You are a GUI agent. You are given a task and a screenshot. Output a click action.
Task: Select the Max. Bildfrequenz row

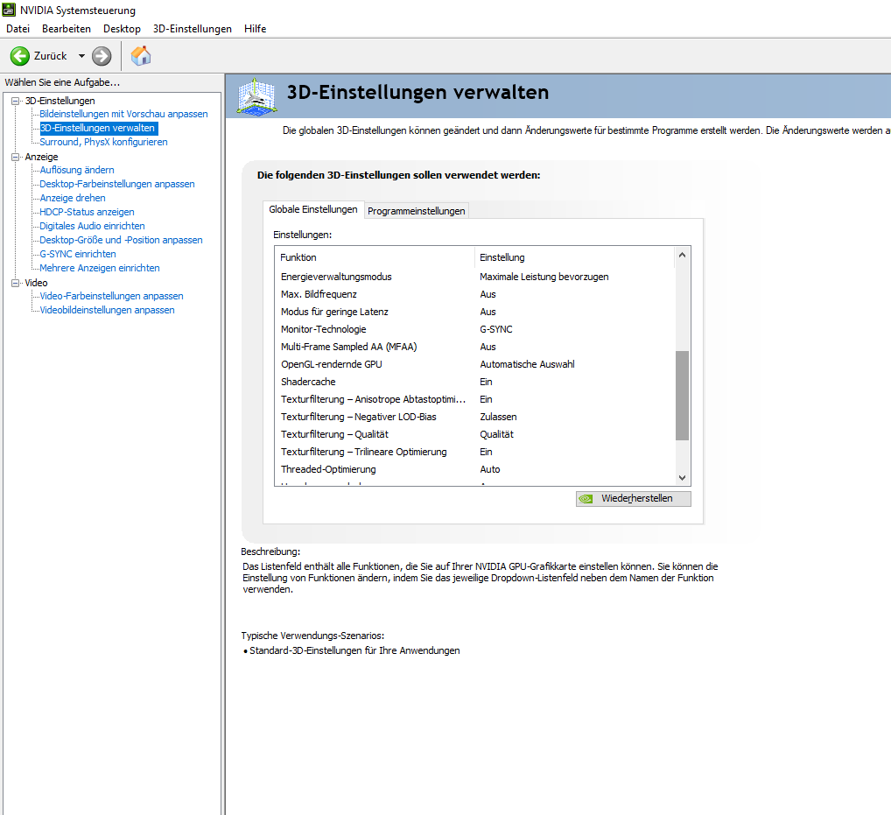pos(474,294)
